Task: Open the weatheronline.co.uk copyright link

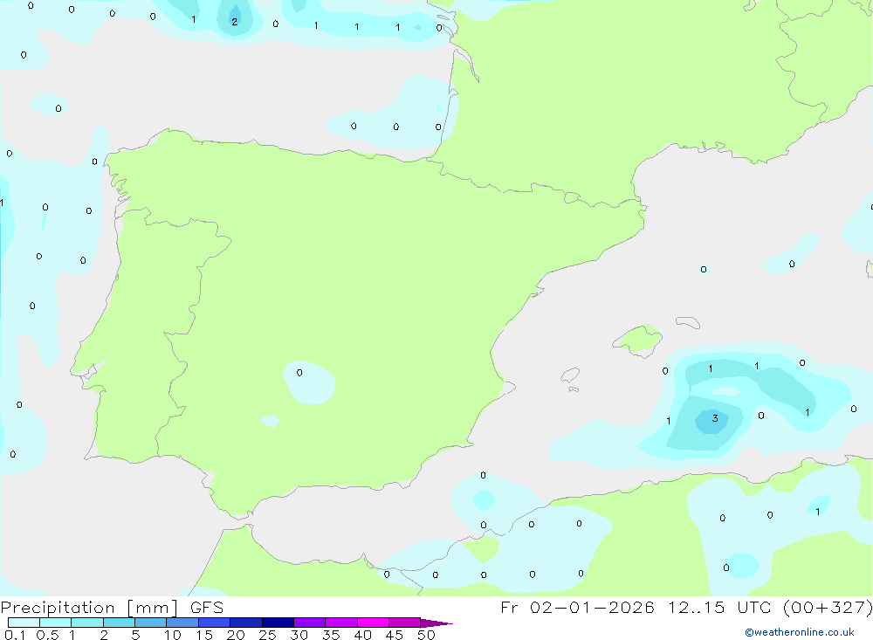Action: 800,632
